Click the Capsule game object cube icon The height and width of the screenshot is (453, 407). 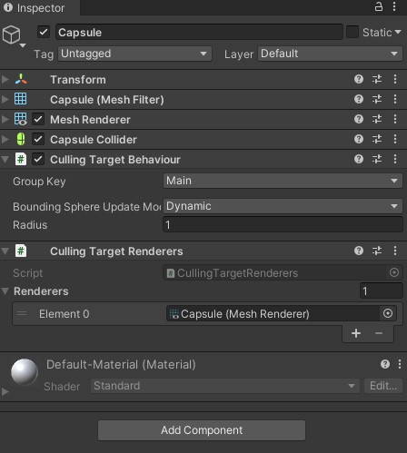tap(12, 34)
